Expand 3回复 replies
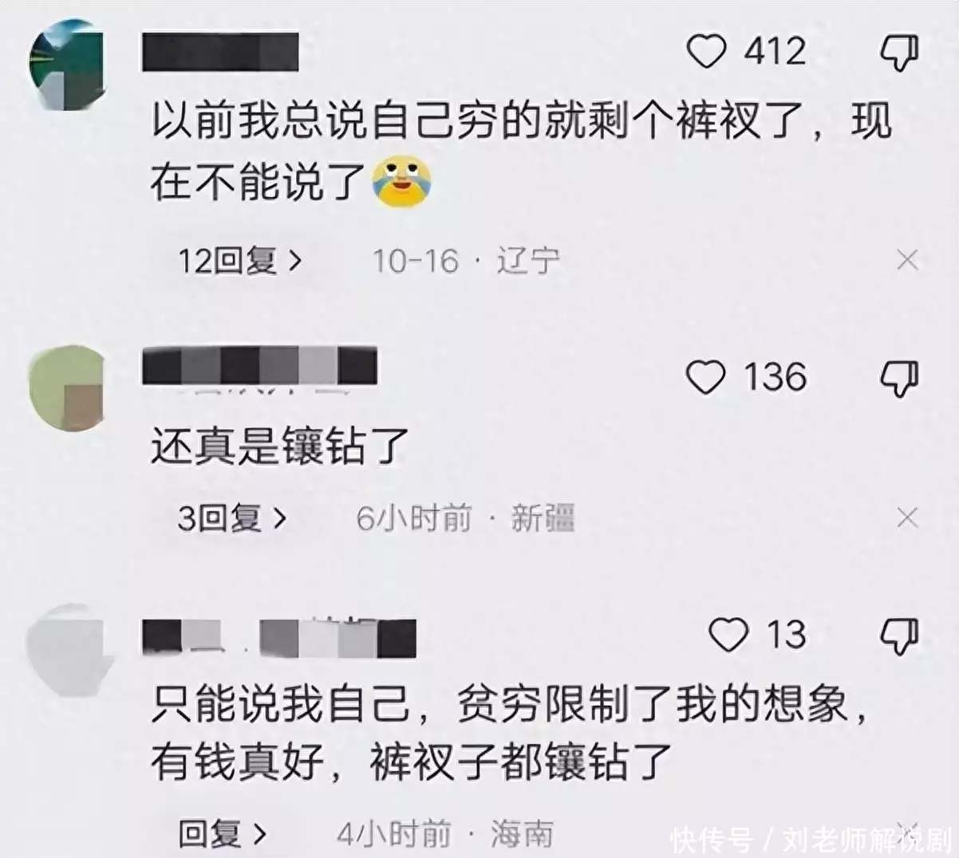The width and height of the screenshot is (959, 858). [x=232, y=518]
